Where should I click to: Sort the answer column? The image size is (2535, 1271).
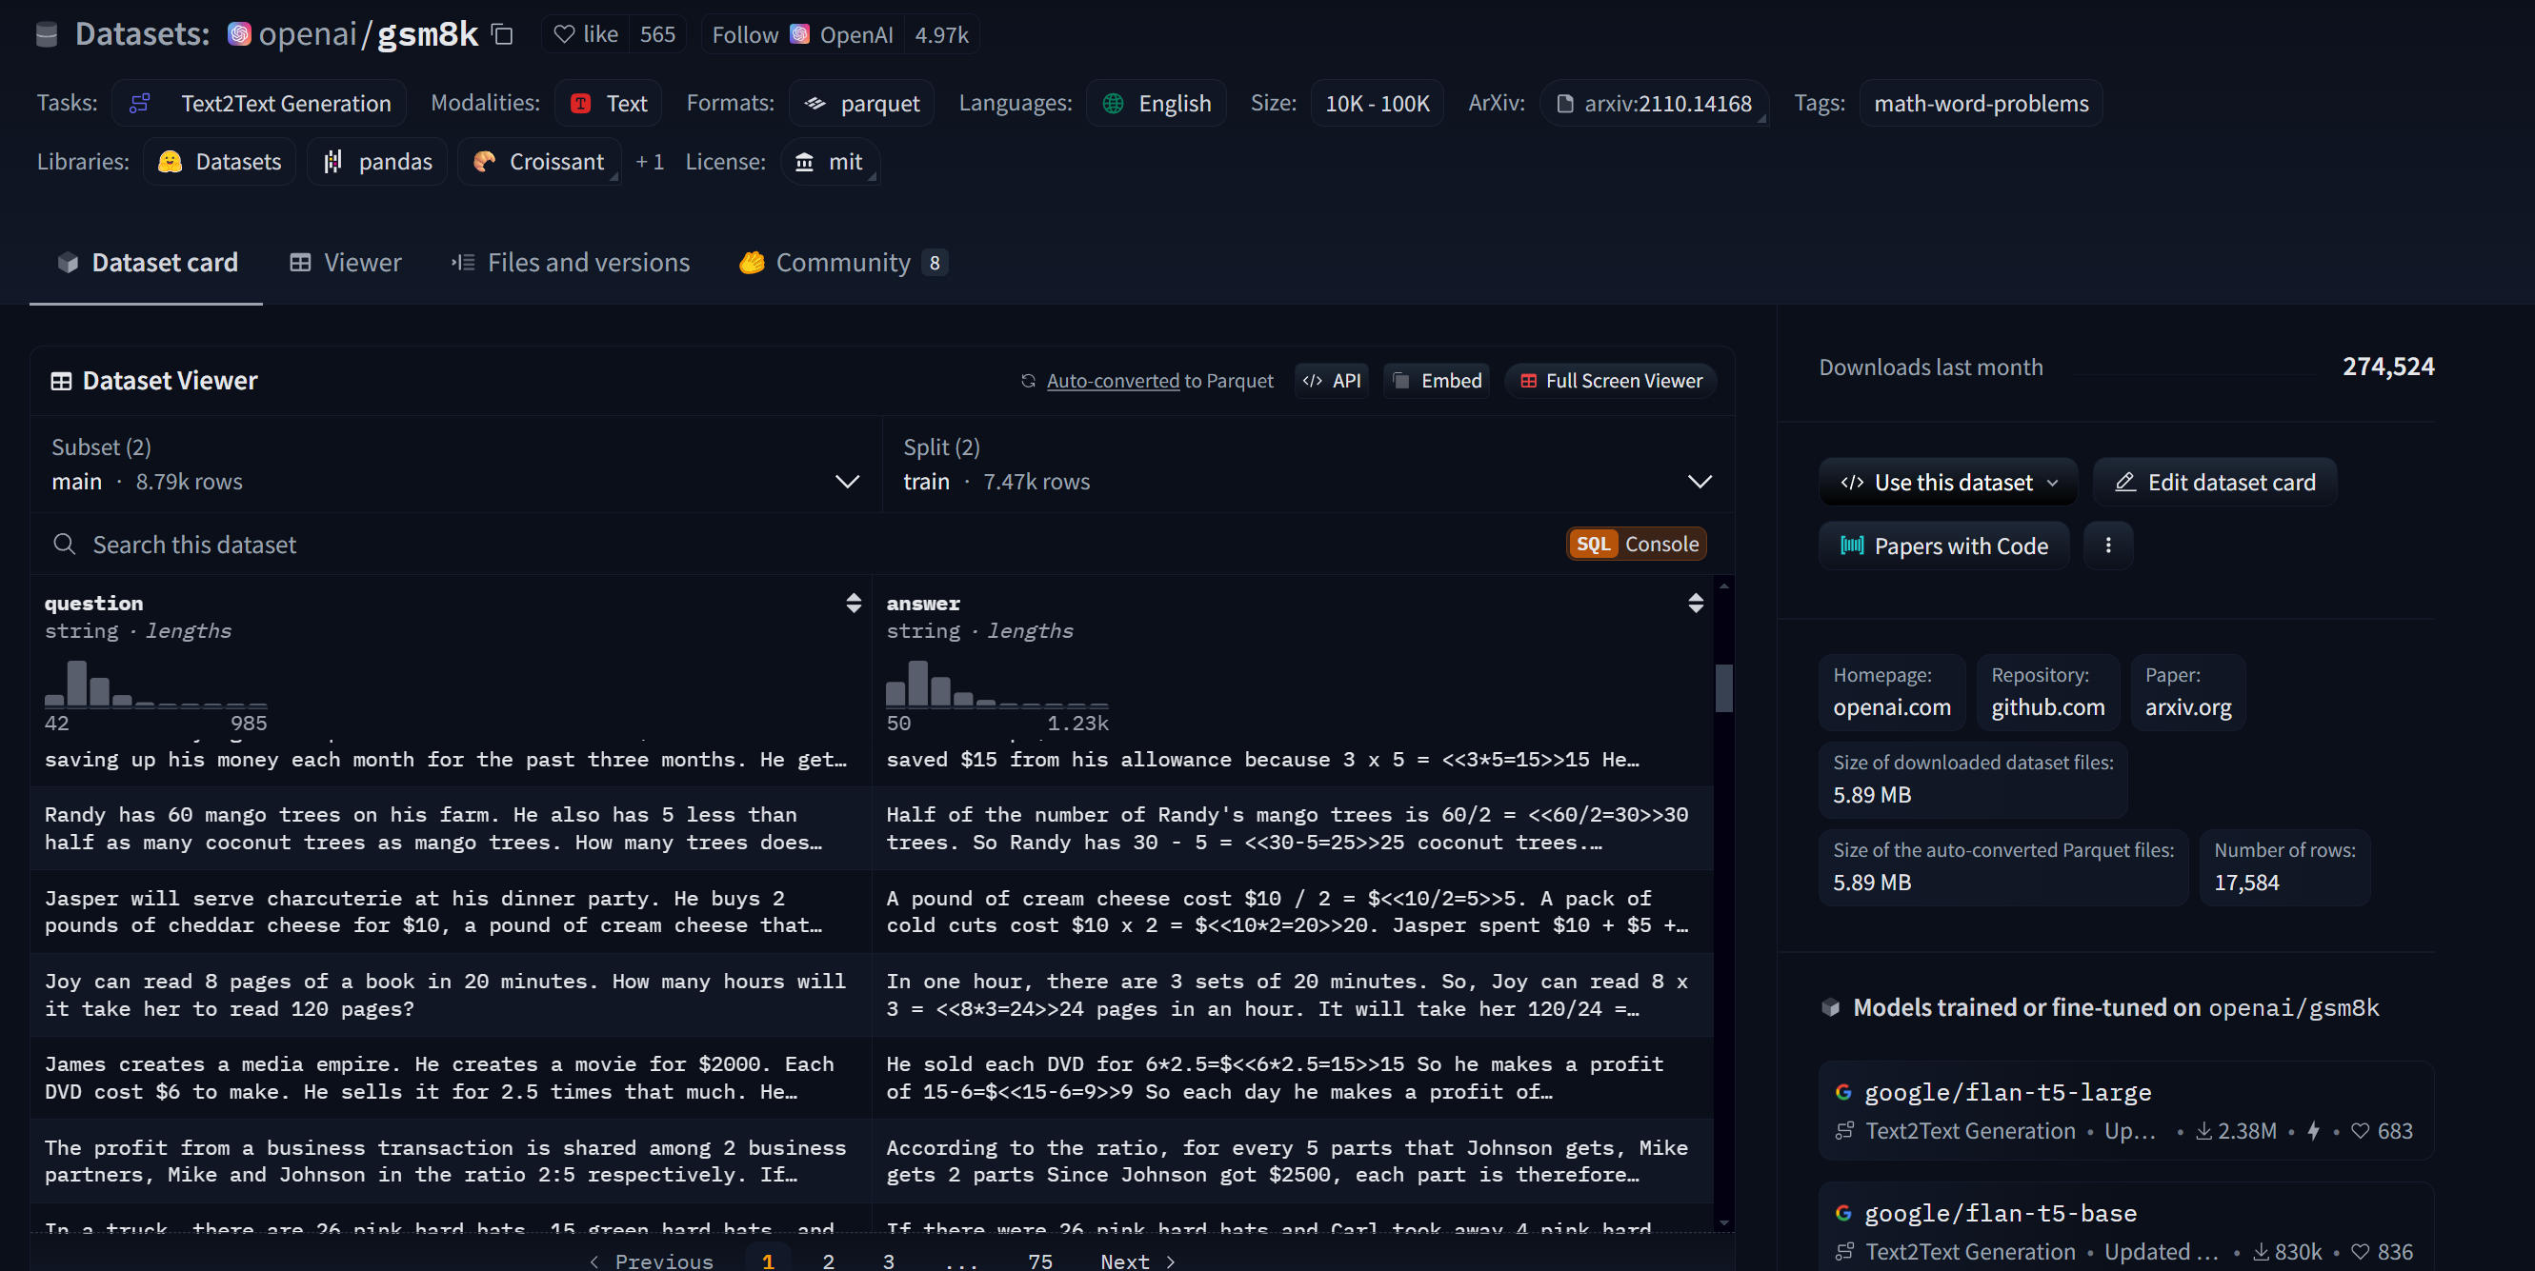coord(1695,603)
